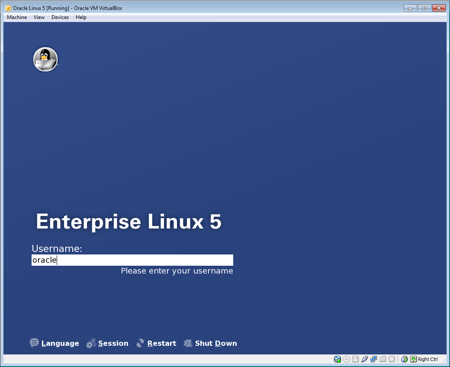
Task: Open the View menu
Action: [x=39, y=17]
